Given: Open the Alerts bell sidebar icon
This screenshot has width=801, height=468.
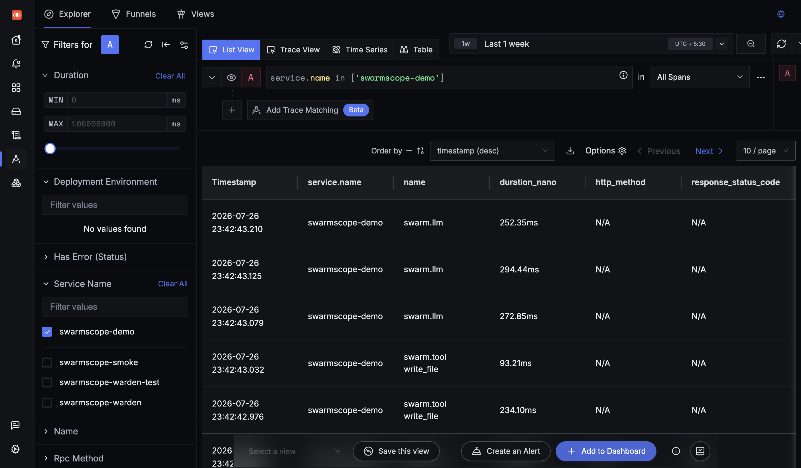Looking at the screenshot, I should [x=16, y=63].
